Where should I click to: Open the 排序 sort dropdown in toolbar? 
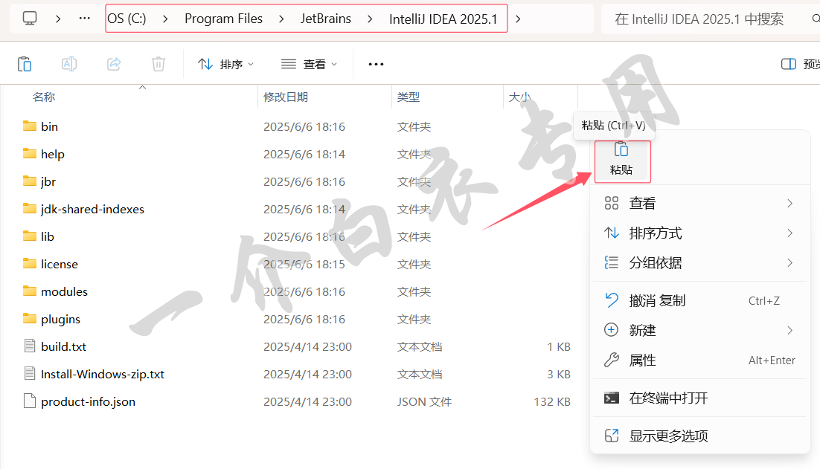pos(226,64)
